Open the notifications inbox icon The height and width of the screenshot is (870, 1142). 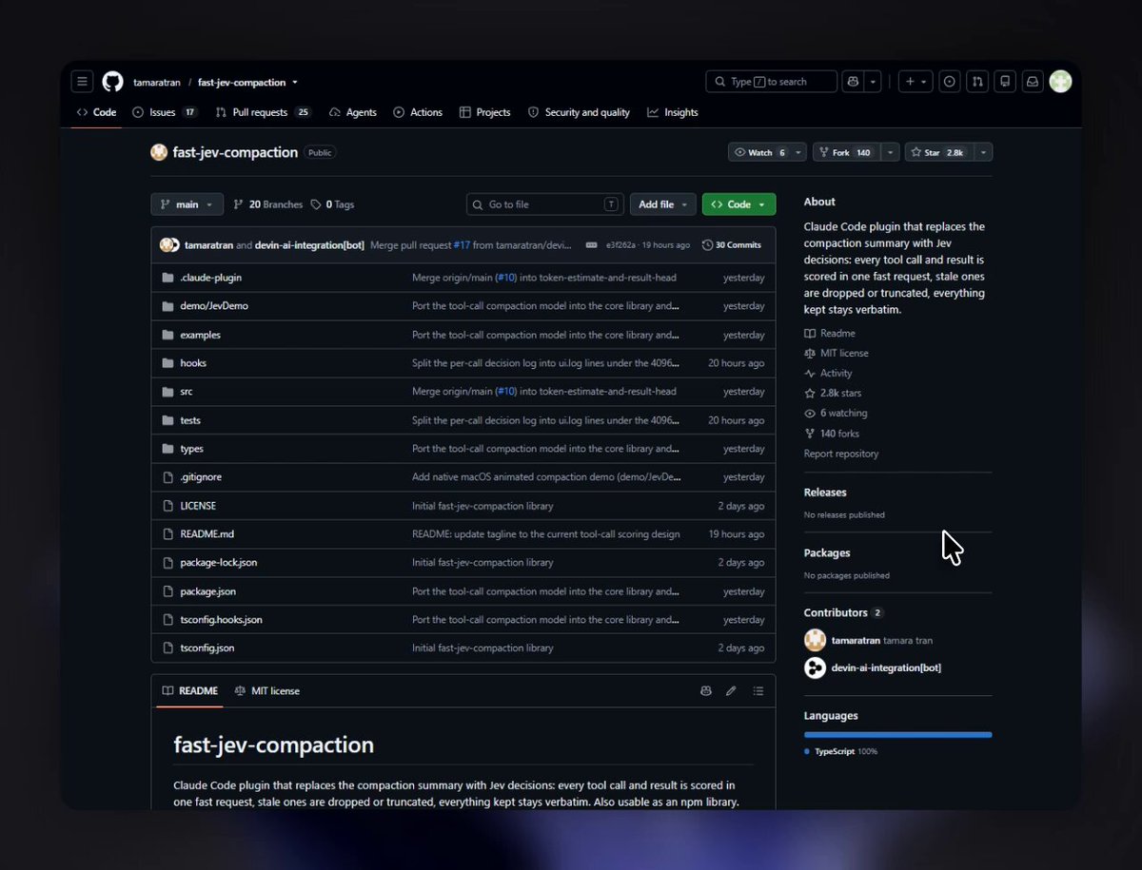(1032, 82)
